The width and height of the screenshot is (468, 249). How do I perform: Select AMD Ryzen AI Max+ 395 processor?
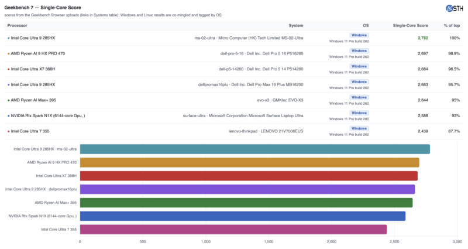33,100
